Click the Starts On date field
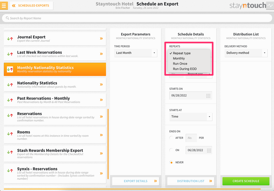This screenshot has width=274, height=191. click(x=191, y=95)
